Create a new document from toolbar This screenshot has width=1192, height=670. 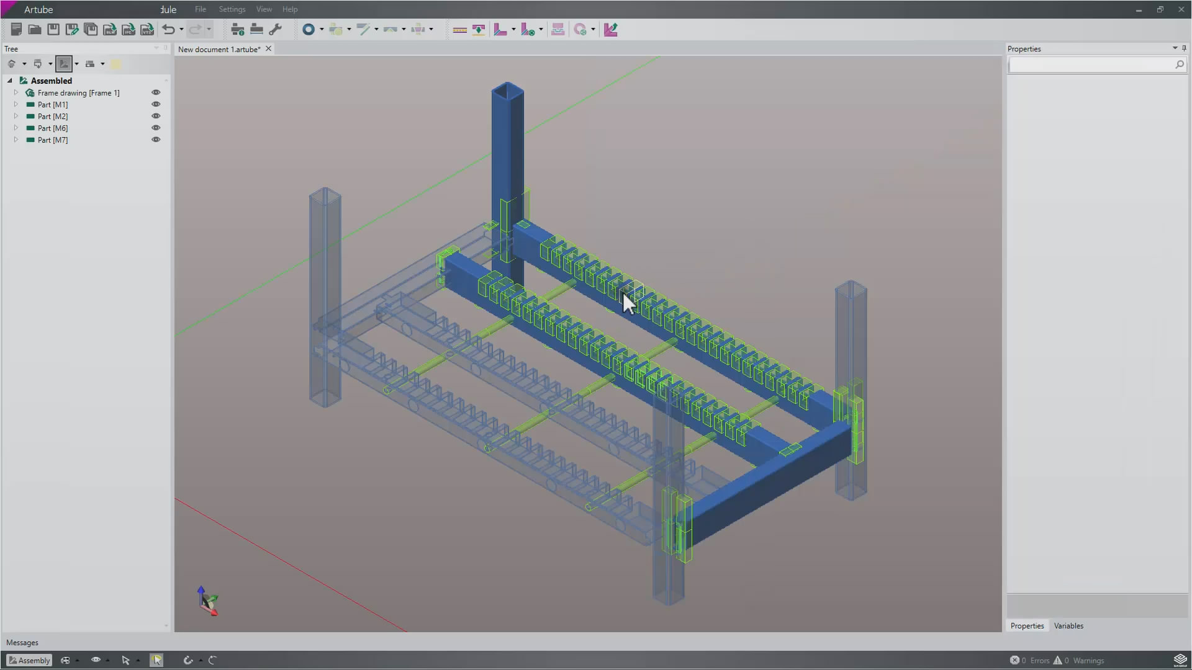point(16,29)
